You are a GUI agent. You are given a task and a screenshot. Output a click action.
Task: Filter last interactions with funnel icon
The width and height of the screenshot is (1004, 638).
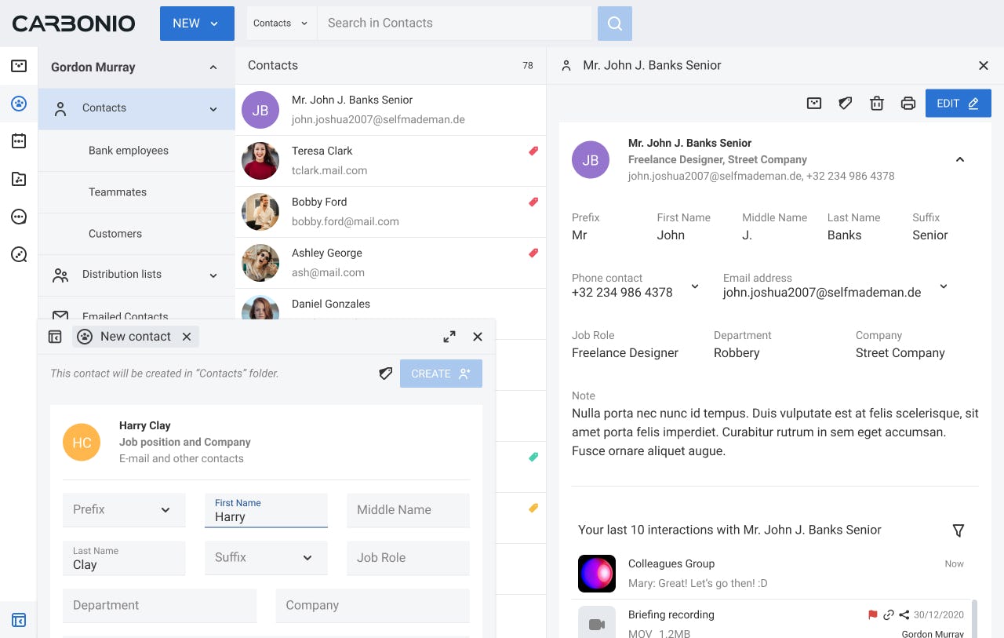(959, 530)
